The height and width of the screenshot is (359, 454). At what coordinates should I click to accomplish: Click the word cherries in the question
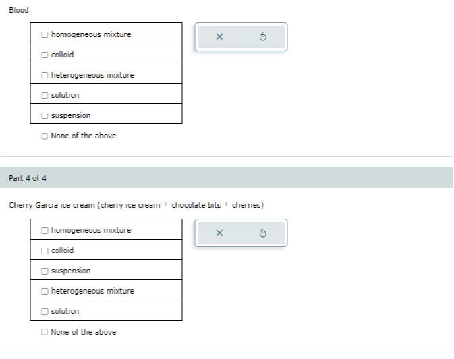[x=246, y=205]
